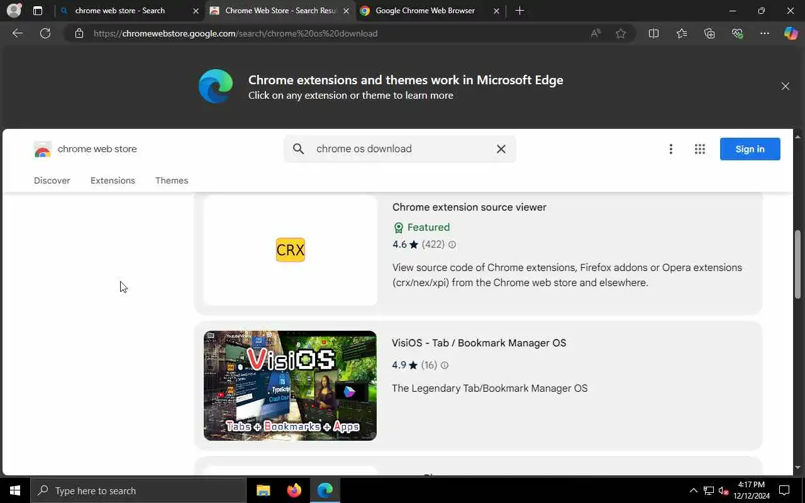The width and height of the screenshot is (805, 503).
Task: Click the 'The Legendary Tab/Bookmark Manager OS' description
Action: pyautogui.click(x=490, y=389)
